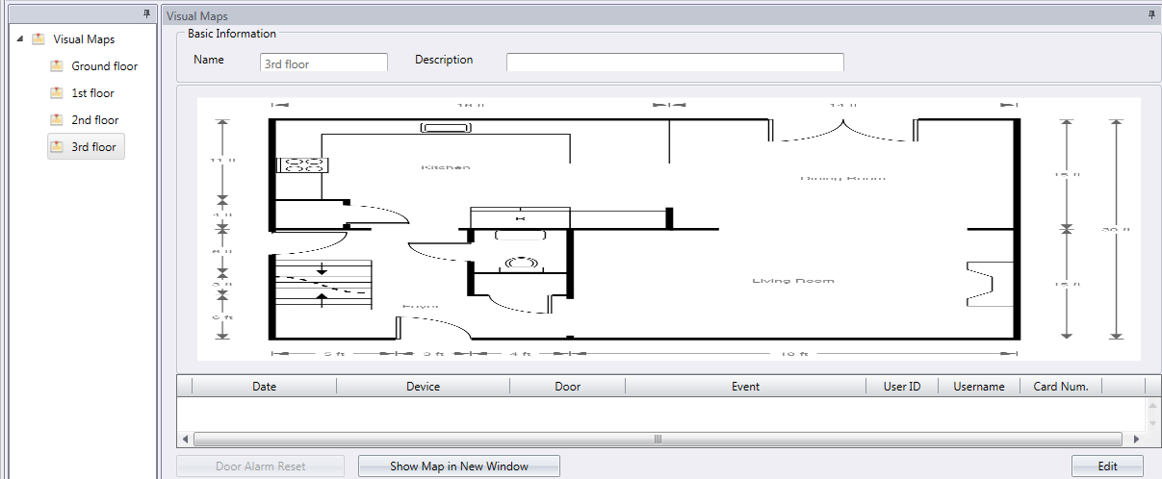Click the Event column header
The width and height of the screenshot is (1162, 479).
click(x=744, y=387)
